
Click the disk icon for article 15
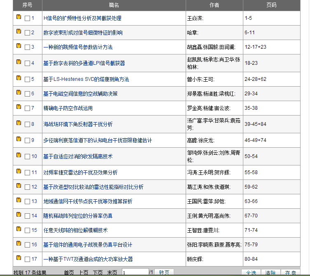coord(19,229)
